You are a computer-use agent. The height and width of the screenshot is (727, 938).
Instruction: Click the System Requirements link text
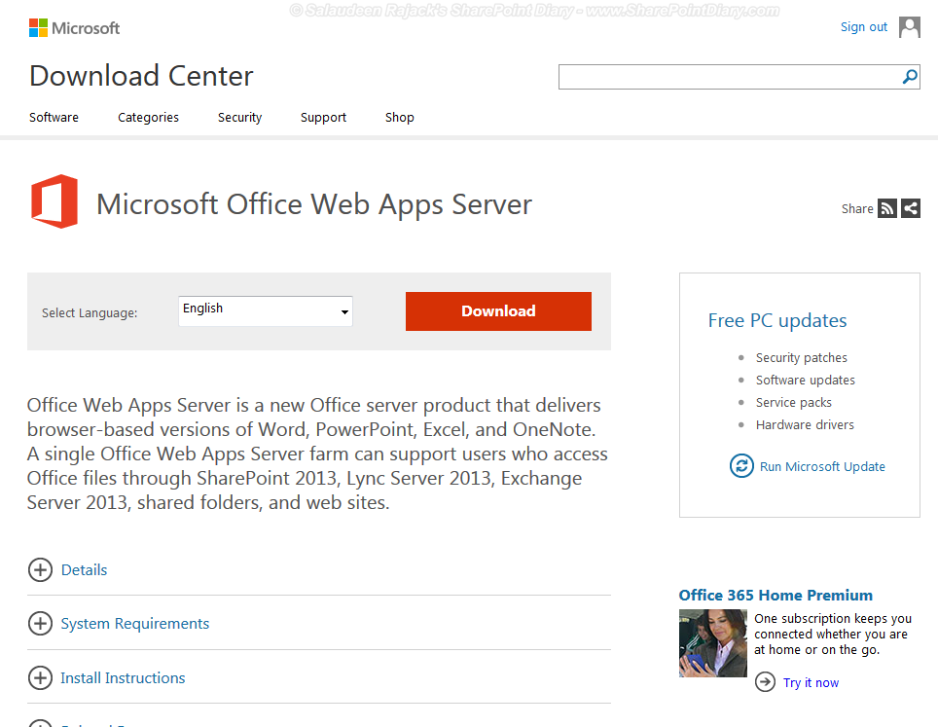click(x=134, y=624)
